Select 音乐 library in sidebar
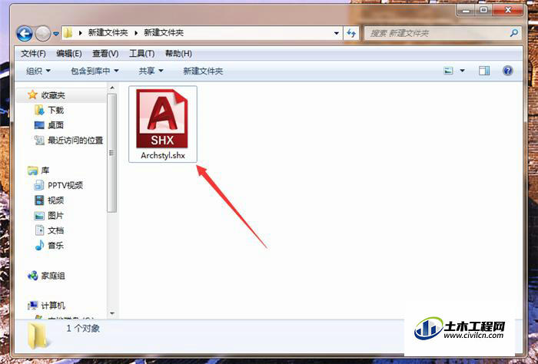The image size is (538, 364). click(x=55, y=246)
